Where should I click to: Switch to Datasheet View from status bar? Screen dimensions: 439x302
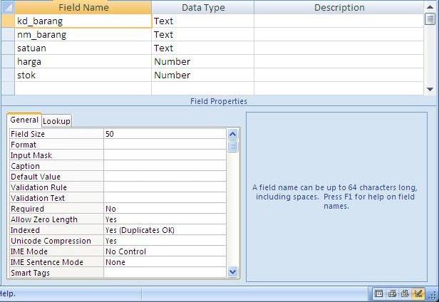(x=378, y=293)
